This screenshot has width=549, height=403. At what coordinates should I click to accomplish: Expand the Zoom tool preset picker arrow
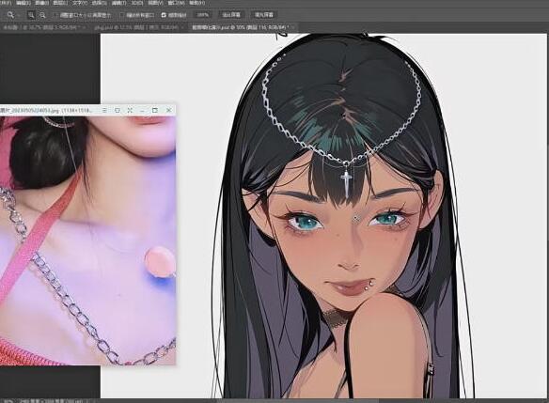pos(18,15)
